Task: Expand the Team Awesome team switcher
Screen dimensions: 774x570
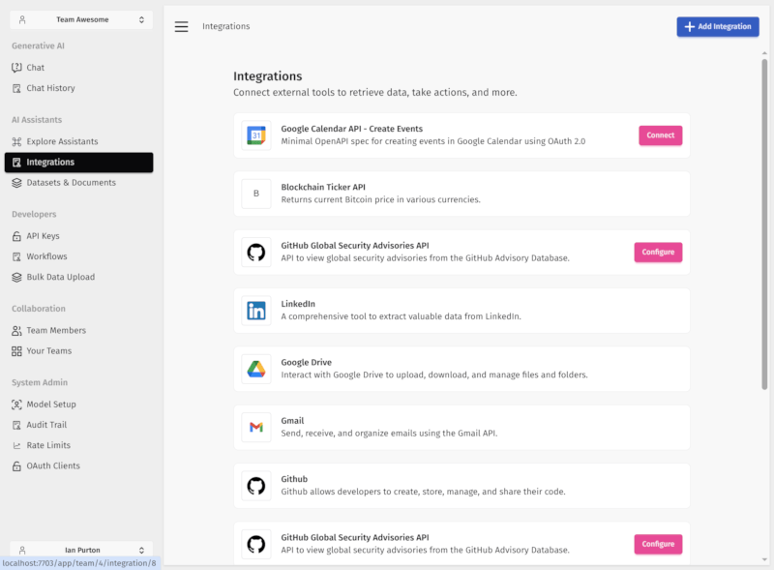Action: 81,19
